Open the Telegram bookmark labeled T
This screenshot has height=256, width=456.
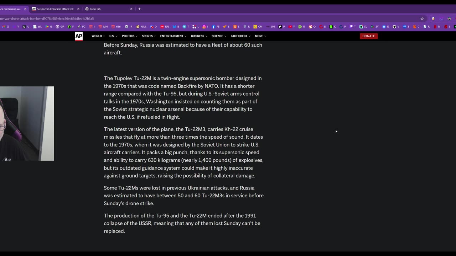click(186, 27)
